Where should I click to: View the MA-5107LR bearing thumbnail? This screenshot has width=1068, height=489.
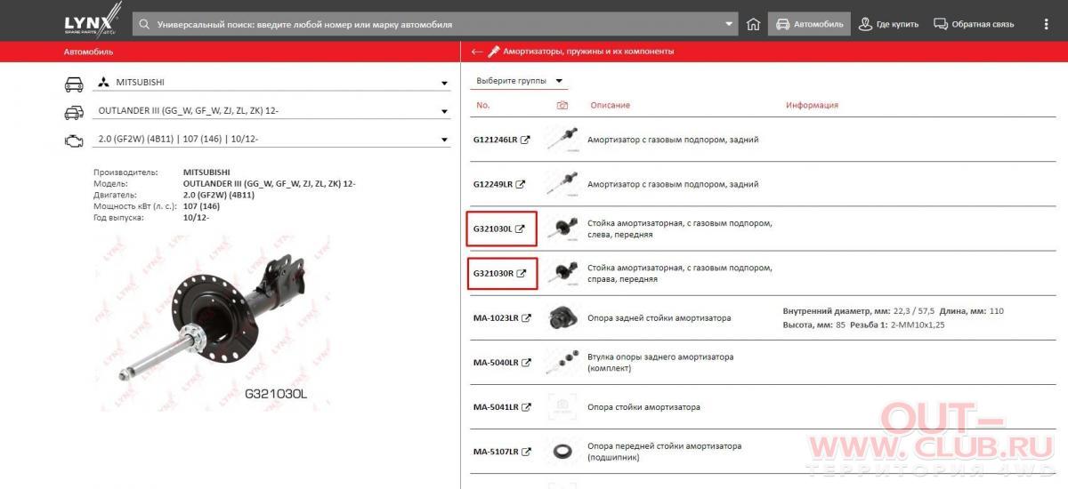coord(562,452)
